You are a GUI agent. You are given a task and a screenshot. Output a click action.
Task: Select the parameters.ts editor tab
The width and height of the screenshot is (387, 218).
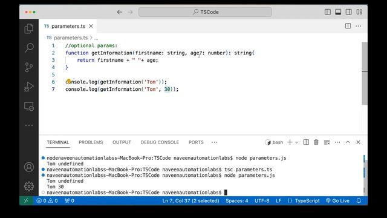click(x=68, y=26)
